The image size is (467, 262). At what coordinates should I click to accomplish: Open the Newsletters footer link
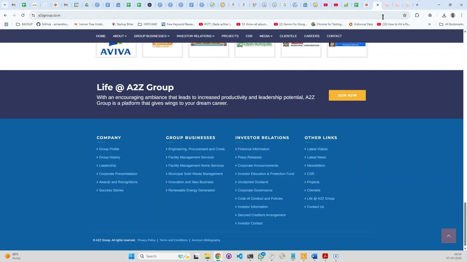point(316,166)
